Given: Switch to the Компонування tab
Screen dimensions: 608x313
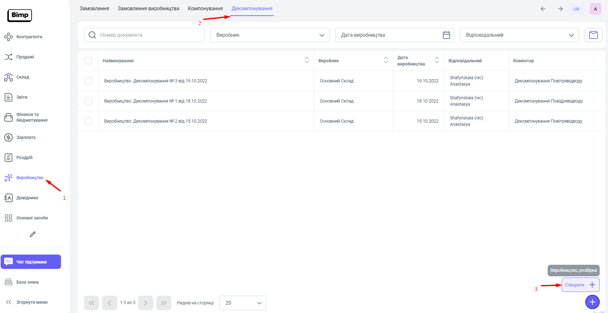Looking at the screenshot, I should pos(205,9).
